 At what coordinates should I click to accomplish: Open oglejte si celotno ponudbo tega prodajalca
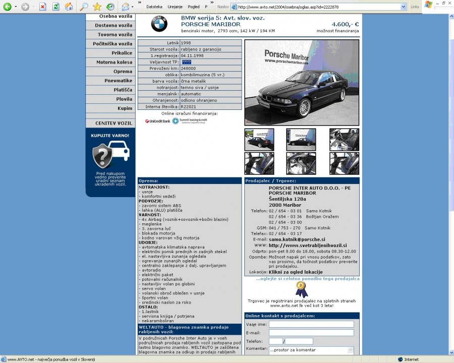point(308,278)
